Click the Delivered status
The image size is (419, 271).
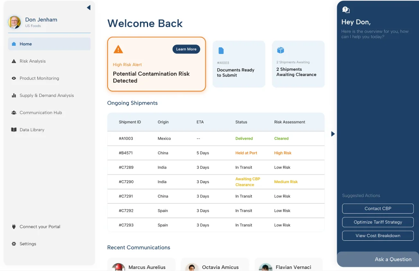pyautogui.click(x=244, y=139)
